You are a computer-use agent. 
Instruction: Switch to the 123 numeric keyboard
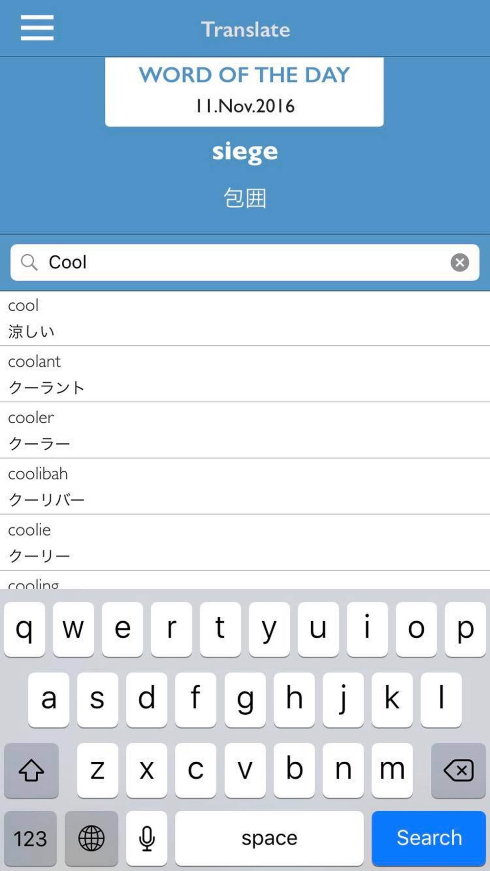click(30, 838)
